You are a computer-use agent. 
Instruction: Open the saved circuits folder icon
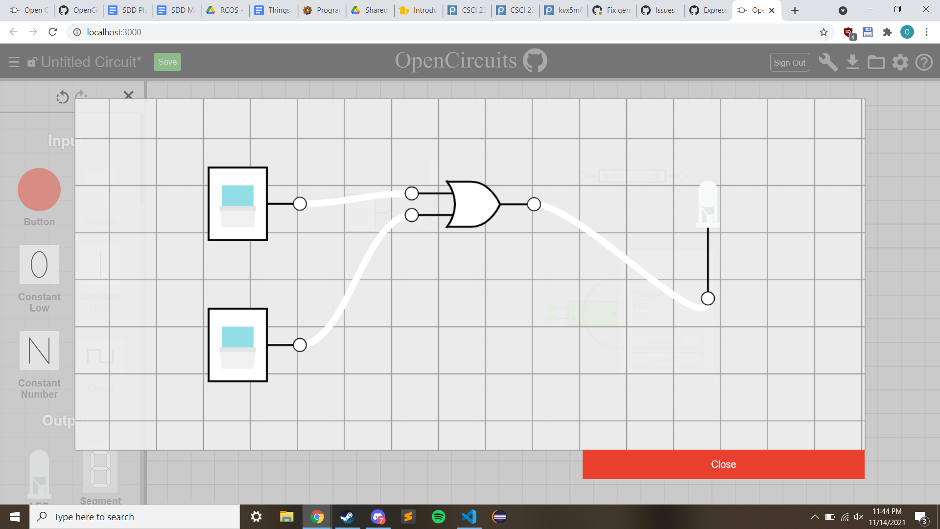coord(876,62)
